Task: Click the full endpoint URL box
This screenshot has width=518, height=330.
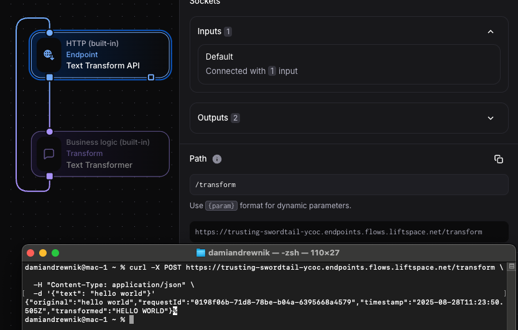Action: pos(349,232)
